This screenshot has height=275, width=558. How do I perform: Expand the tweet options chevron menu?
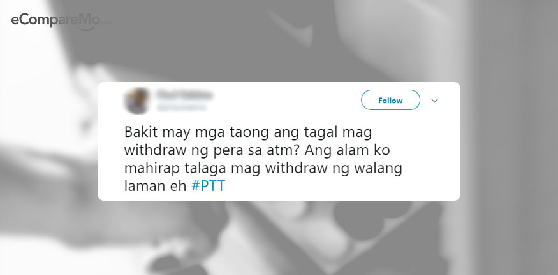click(x=434, y=101)
